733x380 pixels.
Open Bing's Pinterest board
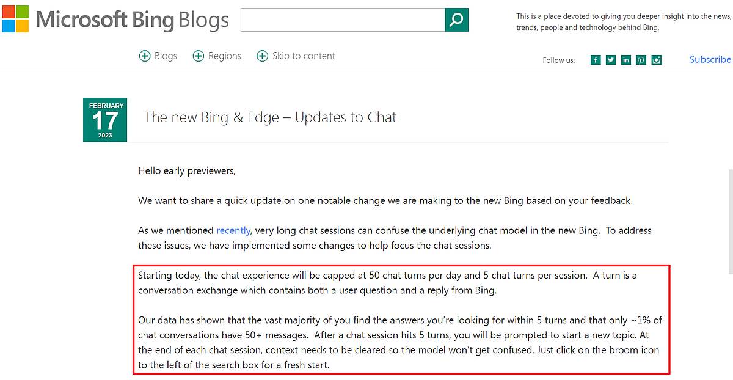coord(641,59)
